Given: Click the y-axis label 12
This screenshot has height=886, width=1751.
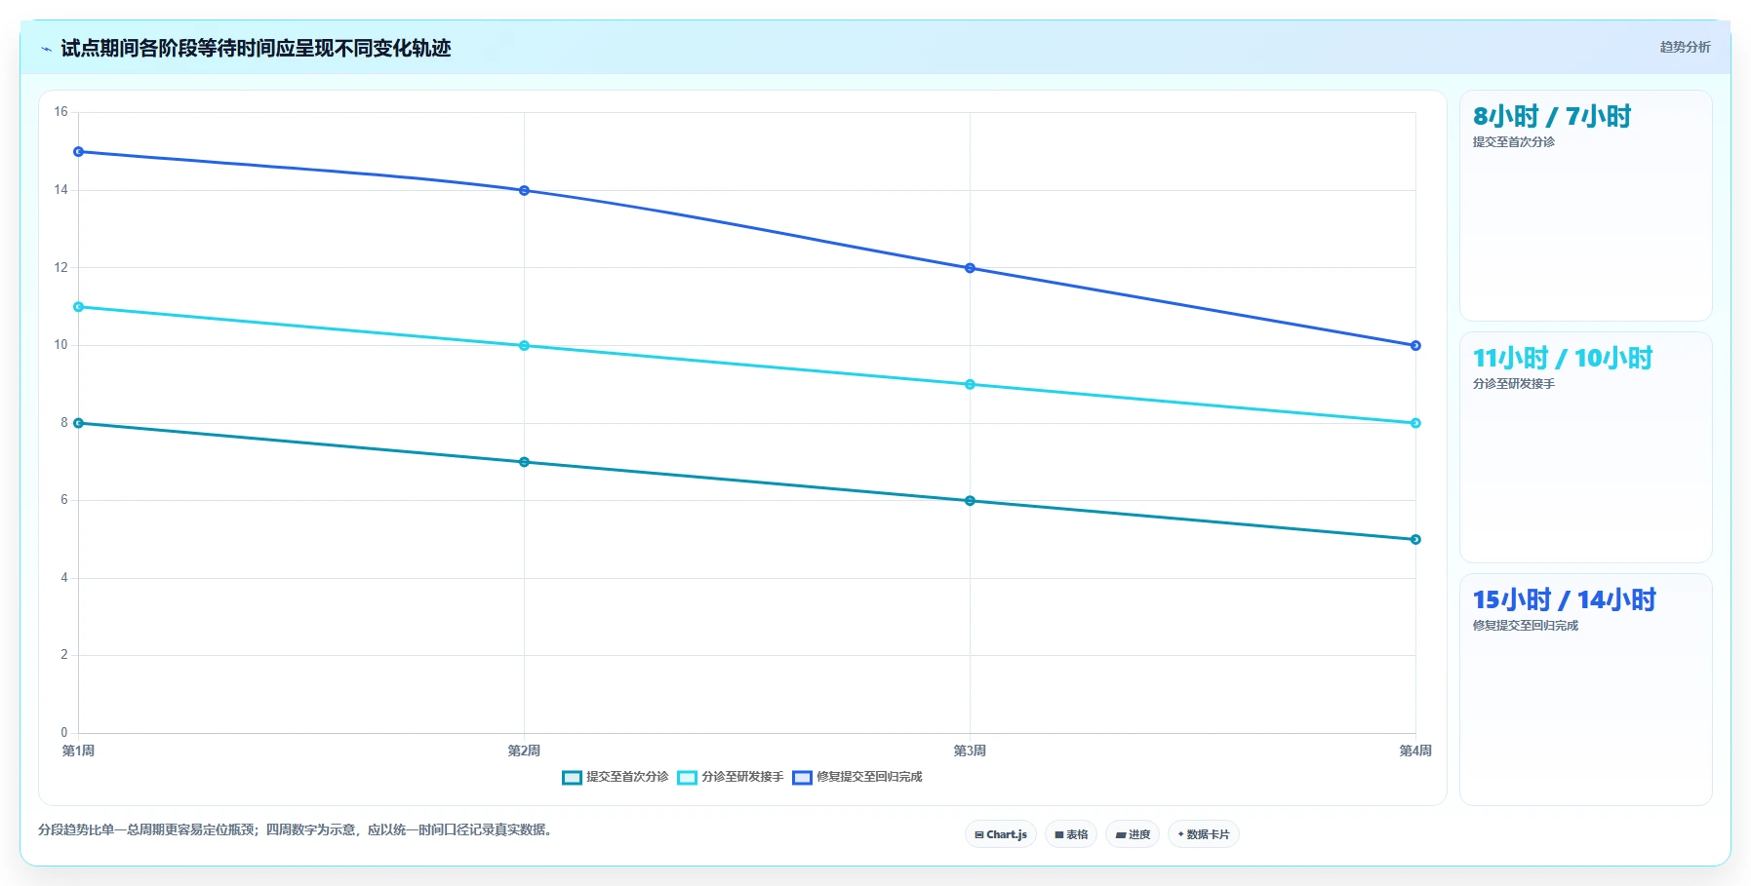Looking at the screenshot, I should [61, 268].
